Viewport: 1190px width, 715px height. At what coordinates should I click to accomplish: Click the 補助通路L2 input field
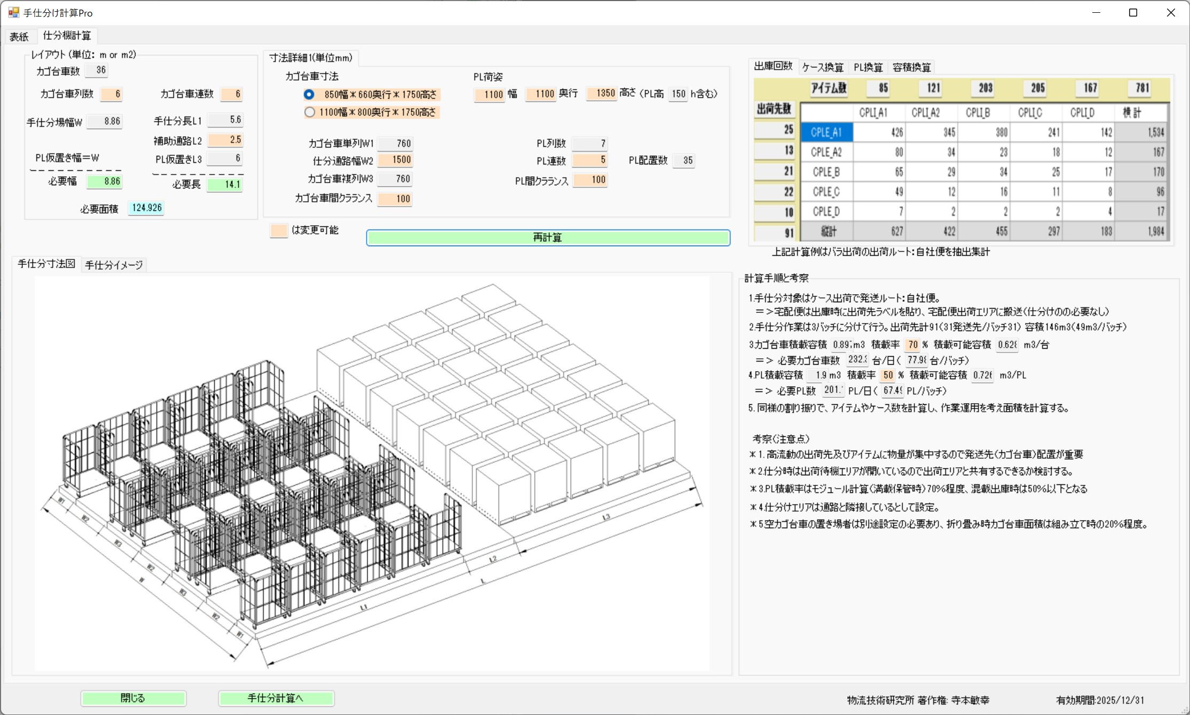225,140
